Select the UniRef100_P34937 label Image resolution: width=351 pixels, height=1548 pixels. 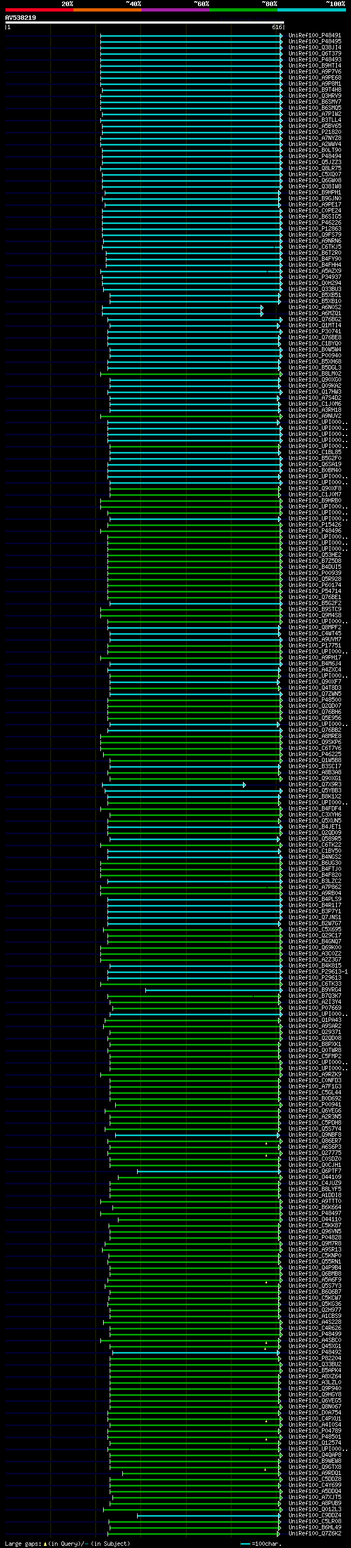click(x=315, y=277)
